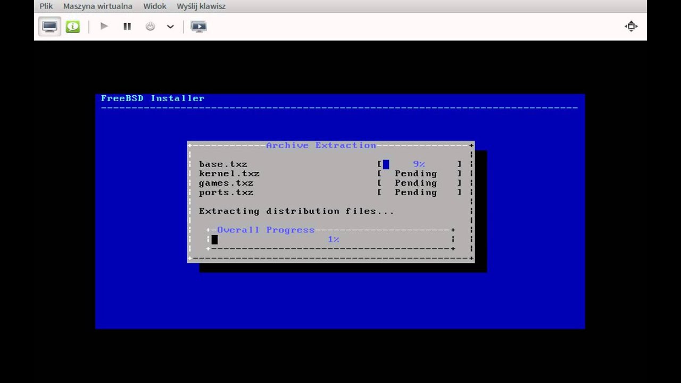Switch console to fullscreen mode
The image size is (681, 383).
631,26
